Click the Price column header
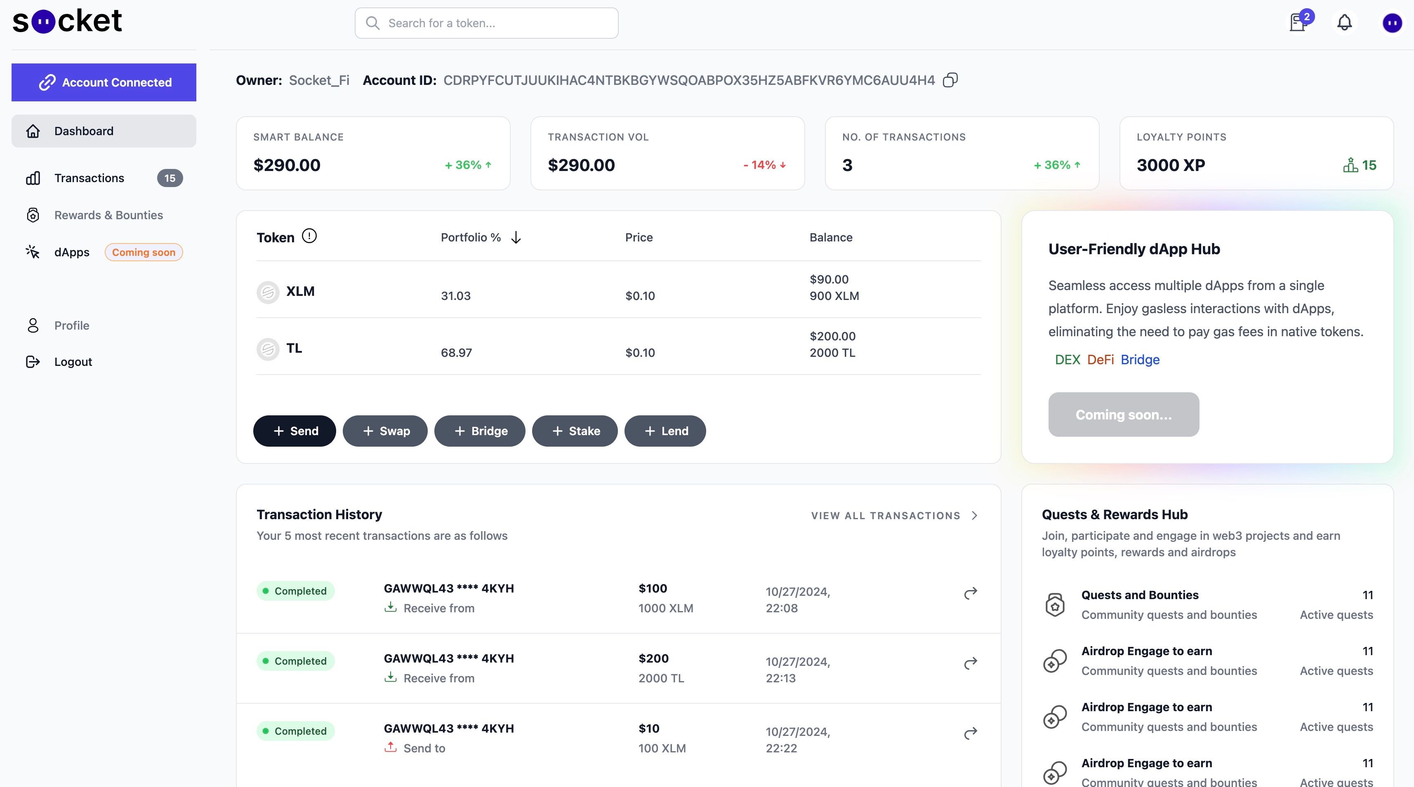 (x=639, y=237)
